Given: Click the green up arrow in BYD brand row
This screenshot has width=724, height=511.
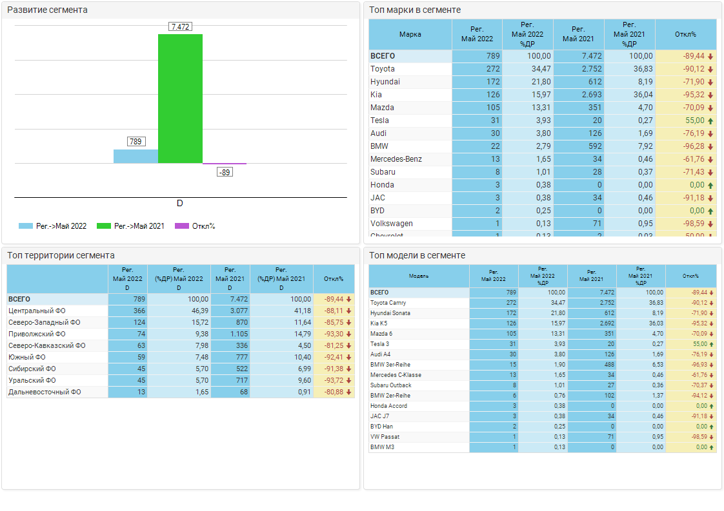Looking at the screenshot, I should tap(710, 211).
